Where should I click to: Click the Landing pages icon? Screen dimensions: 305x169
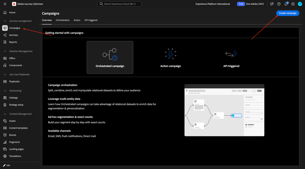[5, 149]
